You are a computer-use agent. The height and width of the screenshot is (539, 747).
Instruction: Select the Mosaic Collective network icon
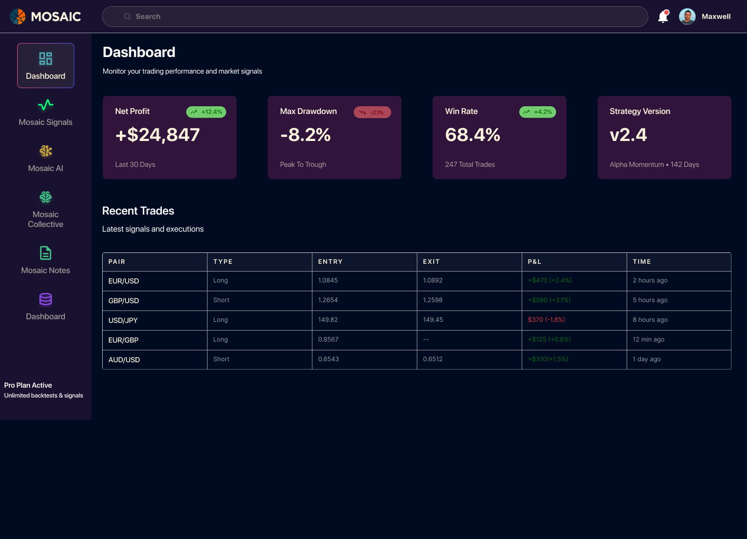(x=46, y=197)
